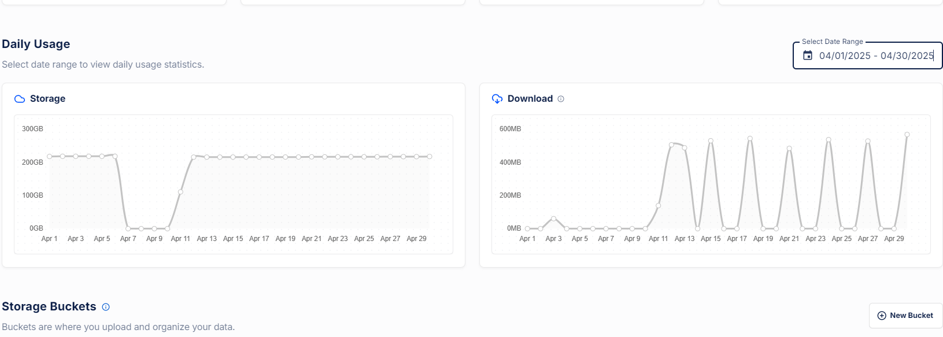Click Storage chart Apr 11 mid-rise data point

[181, 192]
